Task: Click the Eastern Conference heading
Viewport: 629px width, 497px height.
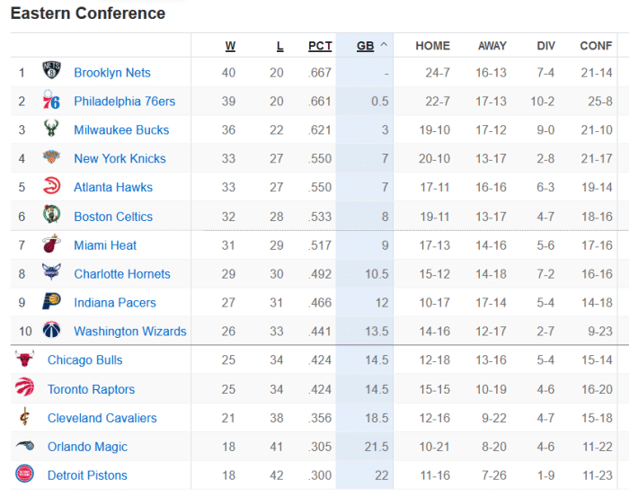Action: tap(88, 13)
